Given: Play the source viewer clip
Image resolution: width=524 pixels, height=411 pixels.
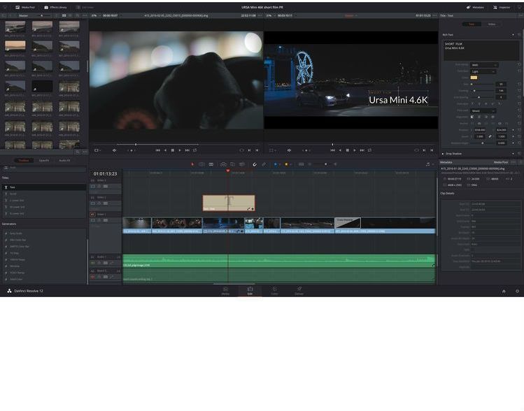Looking at the screenshot, I should [180, 150].
